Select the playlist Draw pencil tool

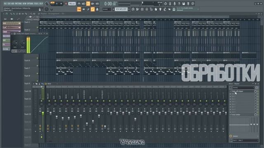click(11, 14)
